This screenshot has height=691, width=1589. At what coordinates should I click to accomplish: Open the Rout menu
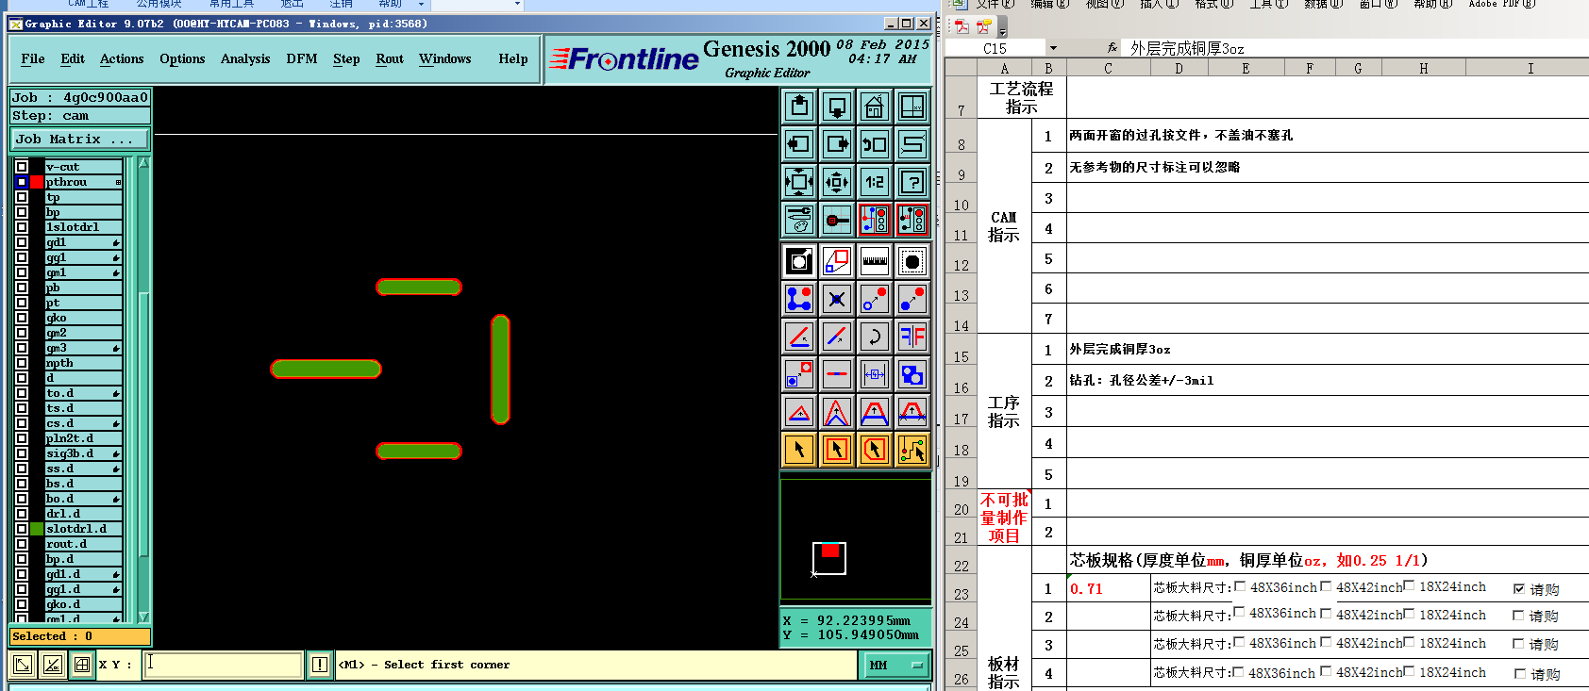[390, 58]
